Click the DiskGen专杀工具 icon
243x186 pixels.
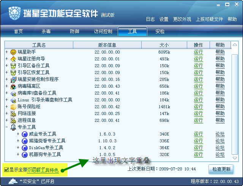tap(24, 148)
